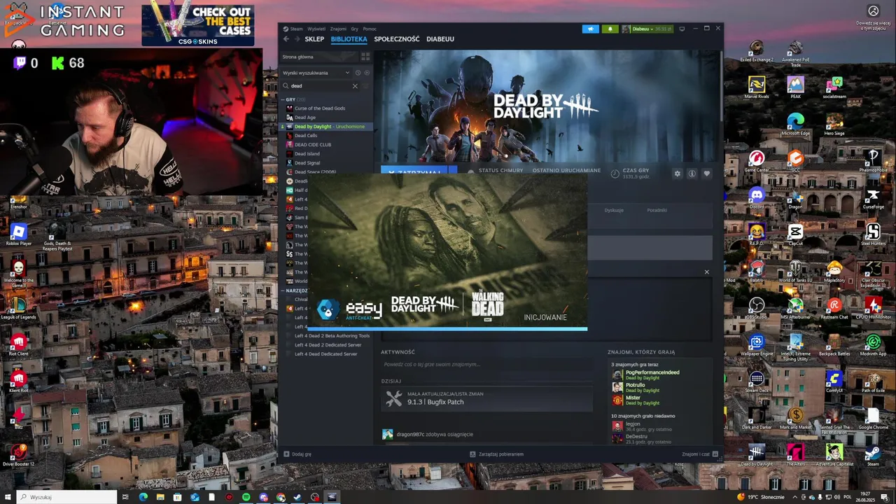Open Zarządzaj pobieraniem downloads link
896x504 pixels.
[496, 454]
